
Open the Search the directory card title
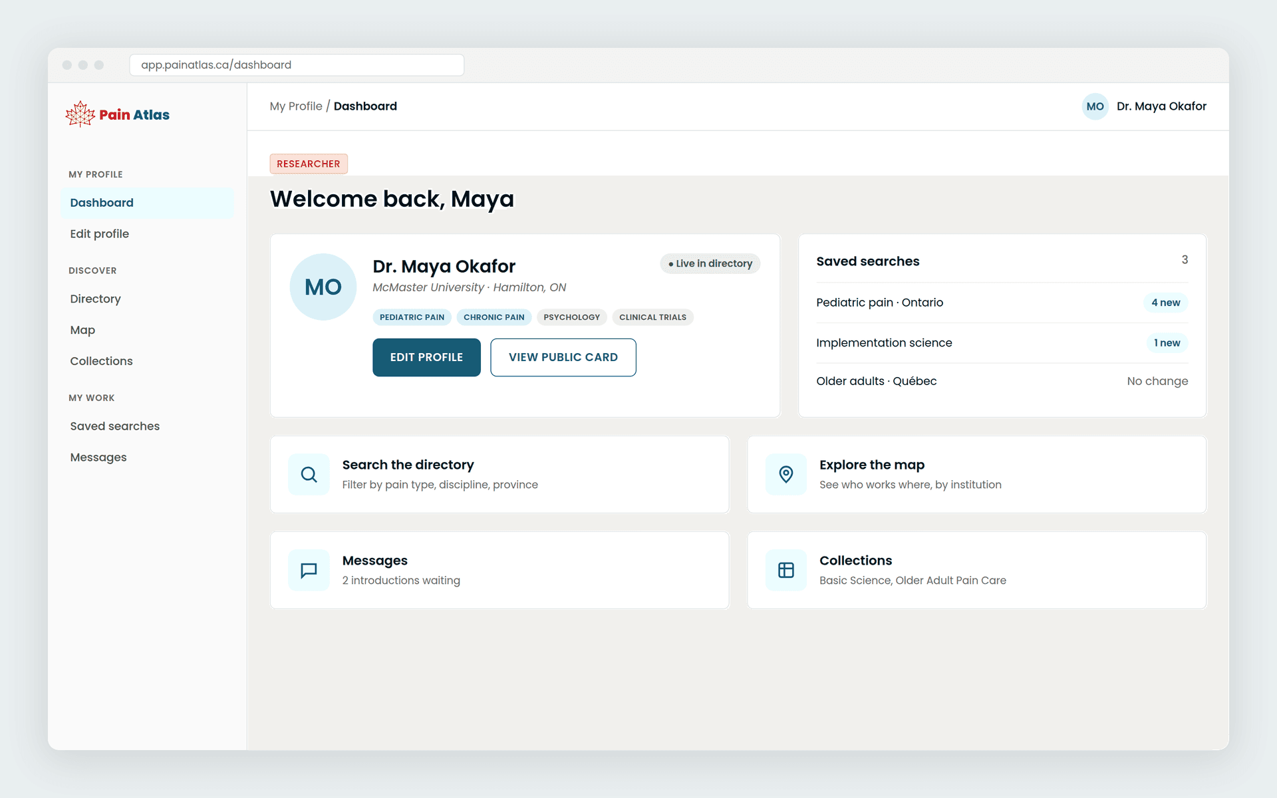[408, 465]
